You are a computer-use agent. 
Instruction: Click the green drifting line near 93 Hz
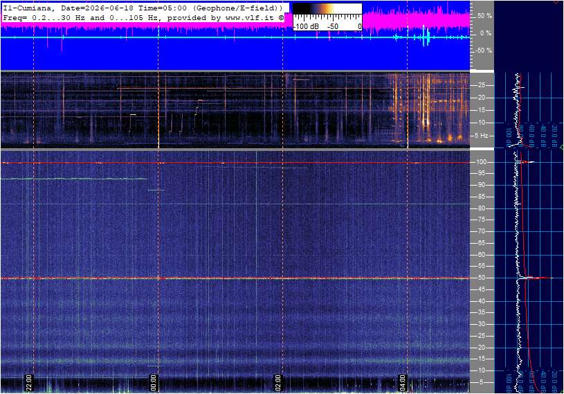coord(74,179)
